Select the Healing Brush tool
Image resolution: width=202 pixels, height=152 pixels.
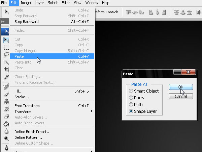pyautogui.click(x=6, y=86)
